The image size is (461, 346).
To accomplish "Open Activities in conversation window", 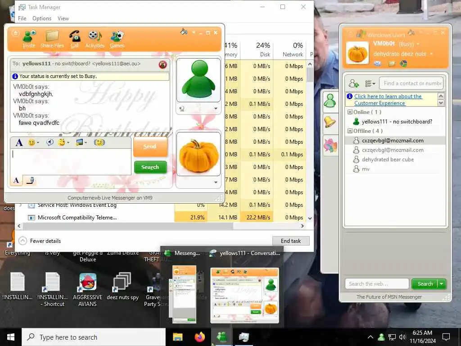I will click(95, 39).
